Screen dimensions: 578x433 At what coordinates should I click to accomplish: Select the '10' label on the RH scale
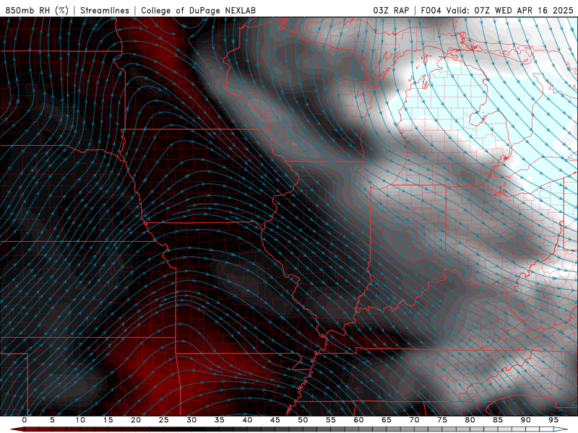(80, 420)
